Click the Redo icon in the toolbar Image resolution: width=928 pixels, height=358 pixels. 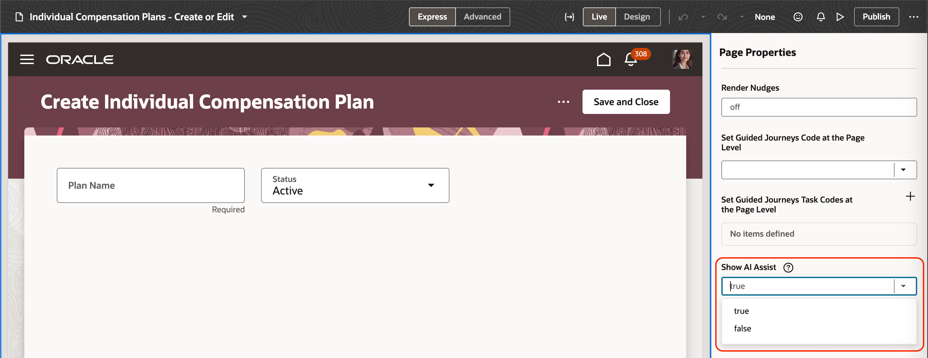coord(722,17)
